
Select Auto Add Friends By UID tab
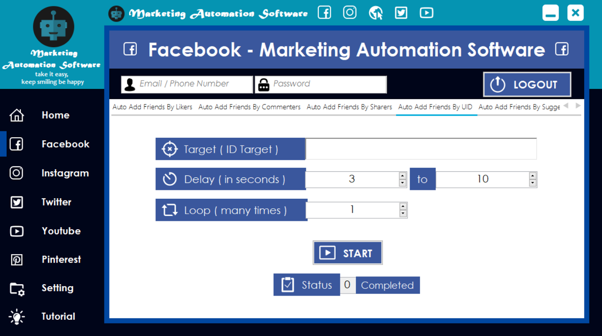[435, 107]
